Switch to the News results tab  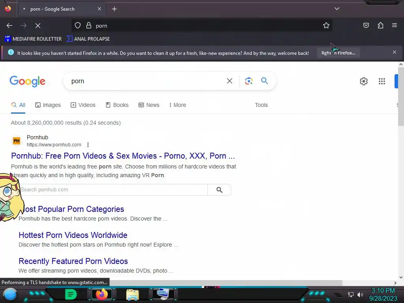pos(149,105)
